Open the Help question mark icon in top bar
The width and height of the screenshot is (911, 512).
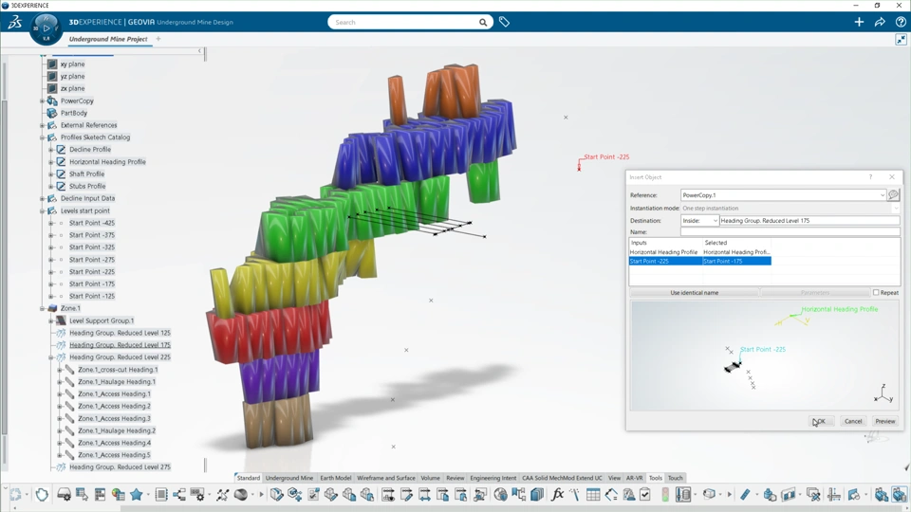pyautogui.click(x=901, y=22)
